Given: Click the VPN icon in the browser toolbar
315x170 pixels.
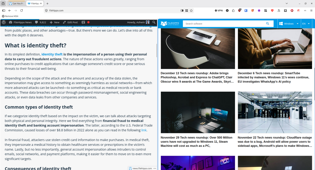Looking at the screenshot, I should 219,11.
